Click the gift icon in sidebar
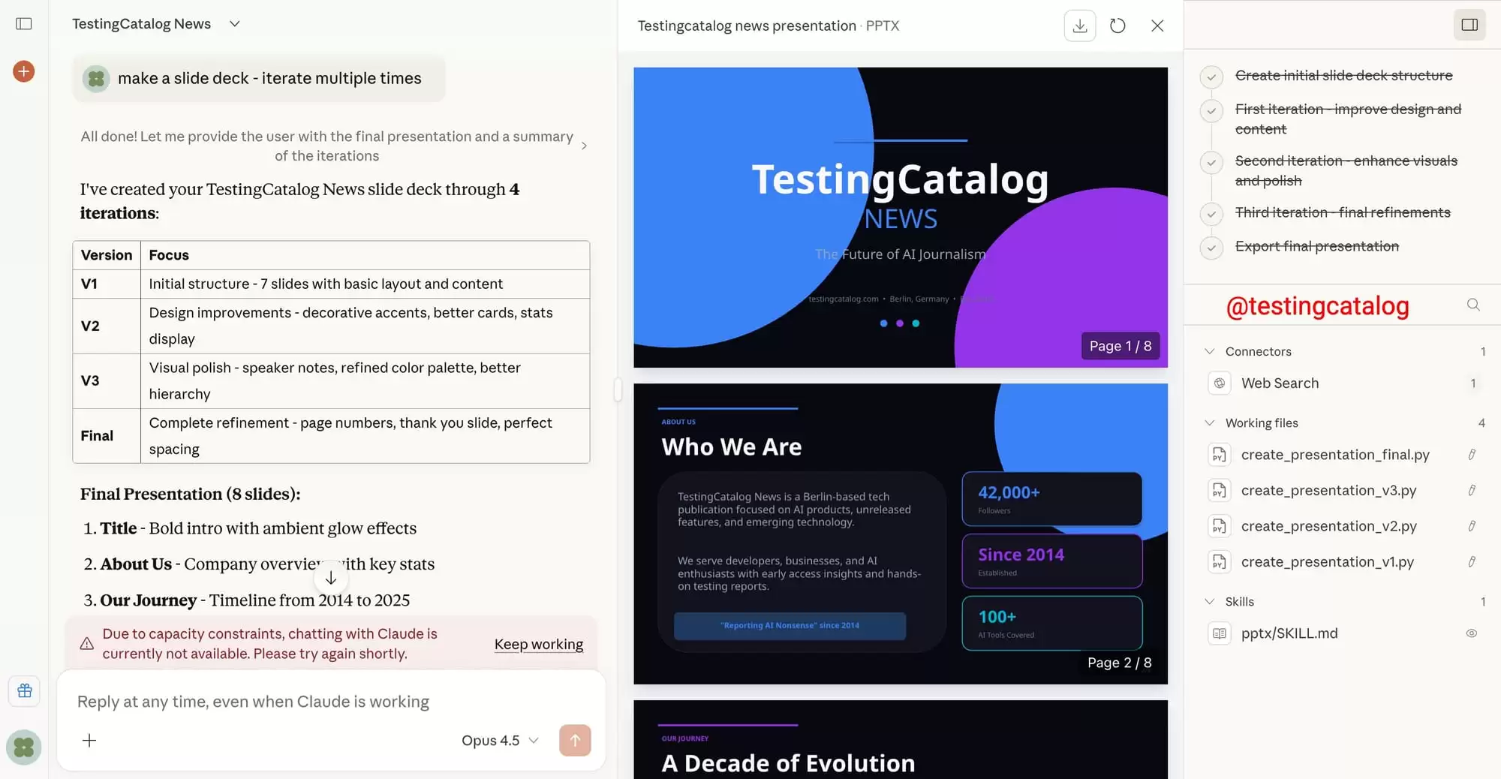Screen dimensions: 1501x779 point(25,690)
